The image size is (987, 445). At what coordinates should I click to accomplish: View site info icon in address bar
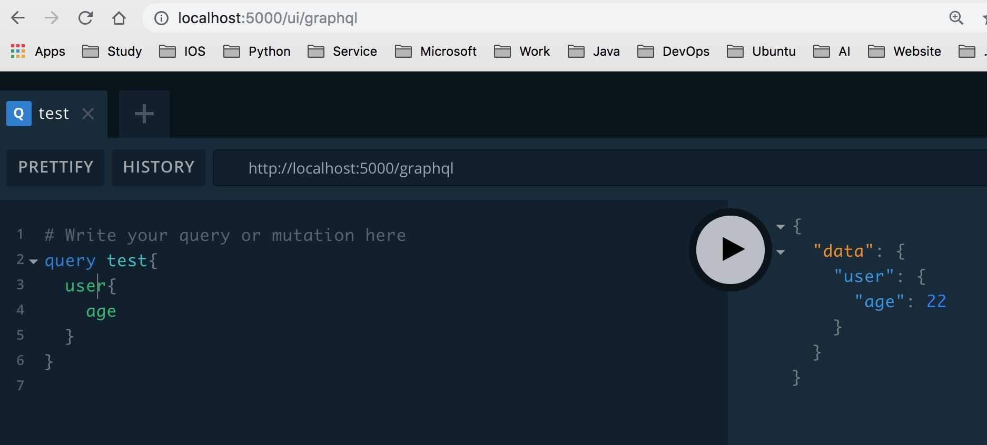point(161,18)
